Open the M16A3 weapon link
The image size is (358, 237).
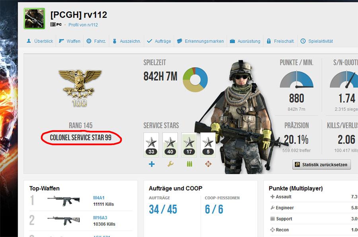tap(100, 218)
